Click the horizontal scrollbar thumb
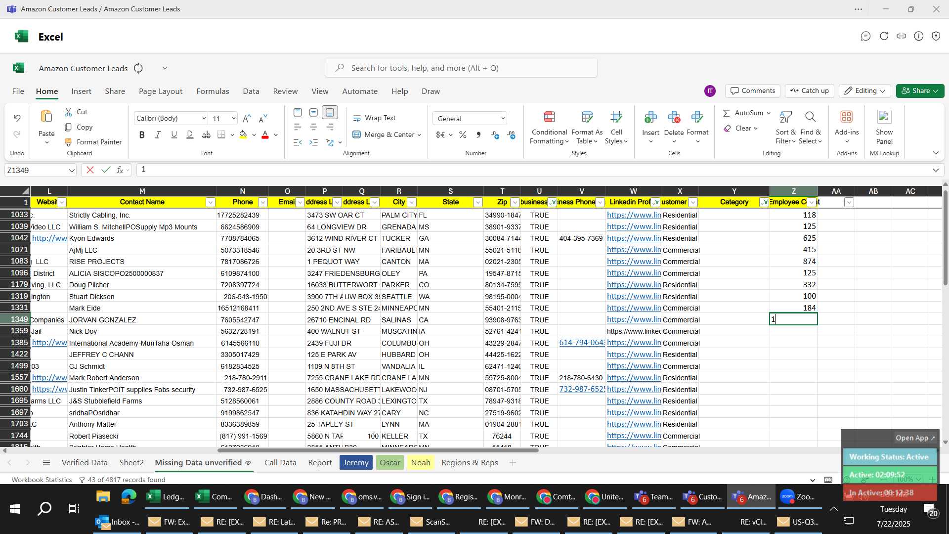 tap(378, 450)
